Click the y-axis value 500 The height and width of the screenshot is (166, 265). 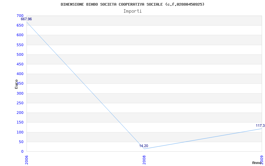click(20, 54)
